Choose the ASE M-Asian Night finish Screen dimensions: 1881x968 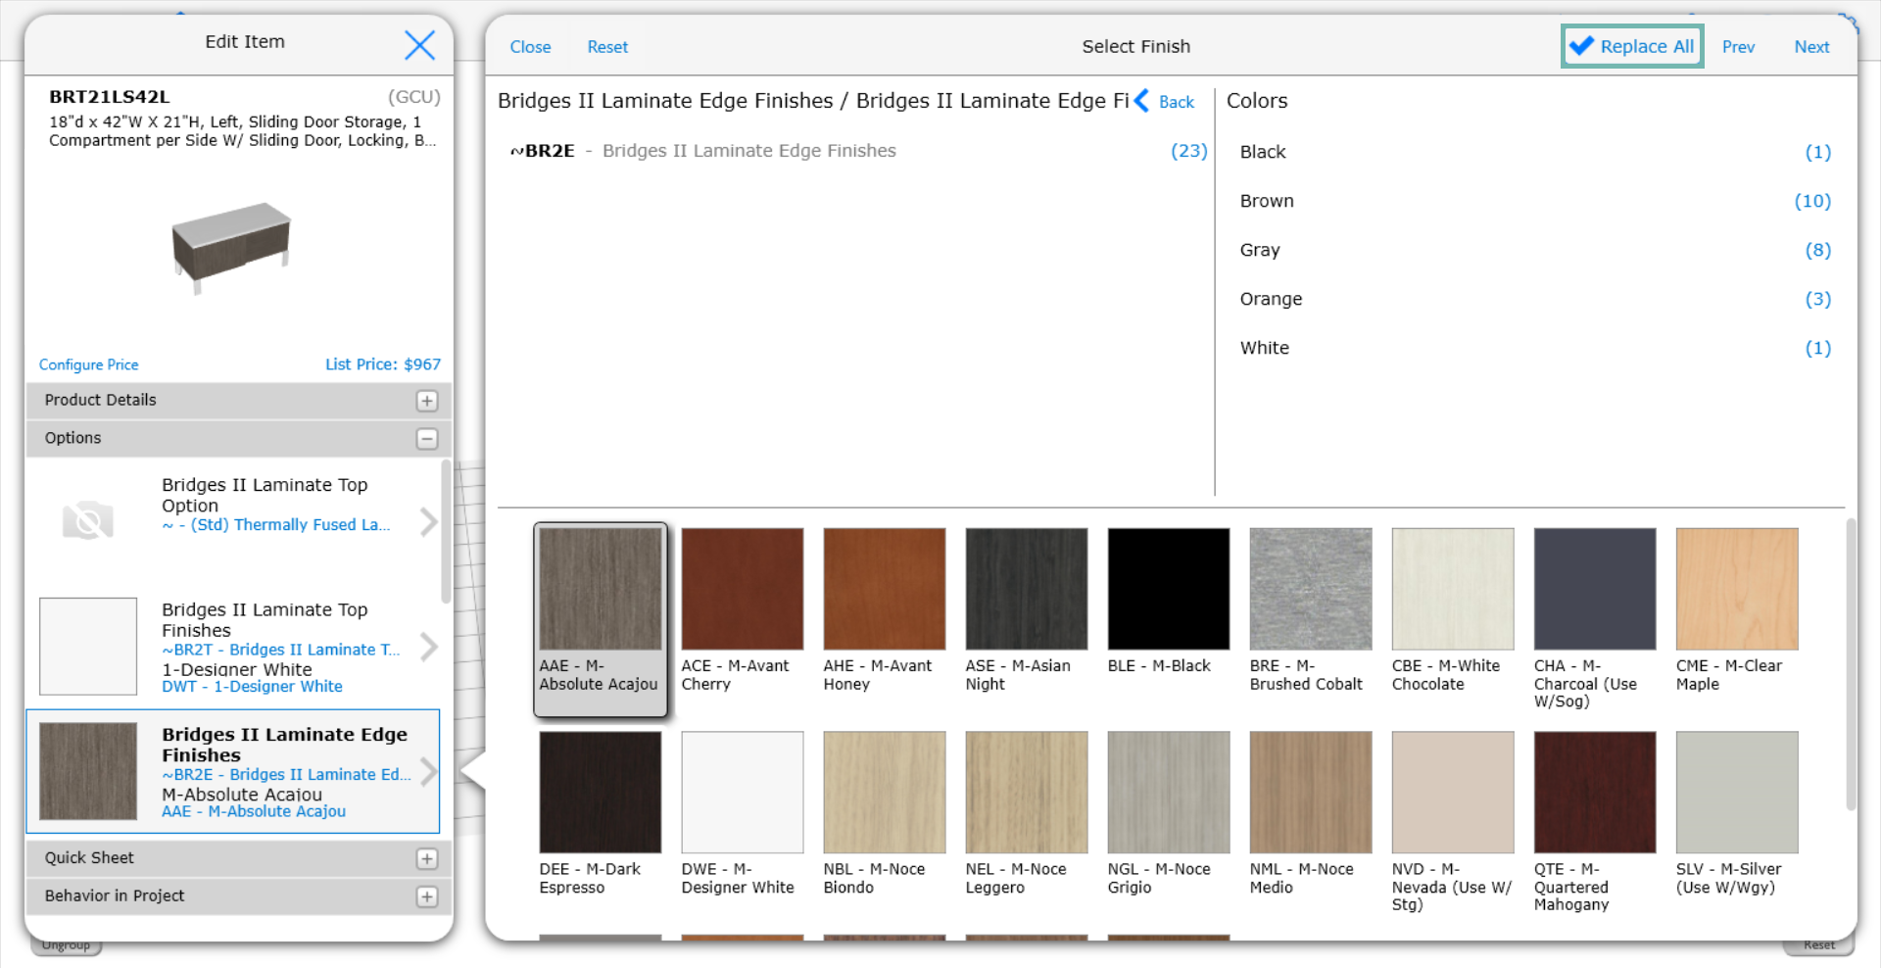click(x=1027, y=589)
